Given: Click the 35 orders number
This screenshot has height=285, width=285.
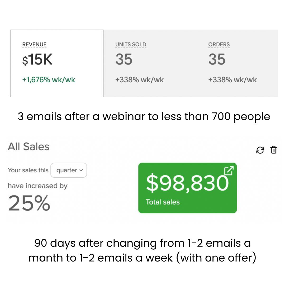Looking at the screenshot, I should (x=217, y=59).
